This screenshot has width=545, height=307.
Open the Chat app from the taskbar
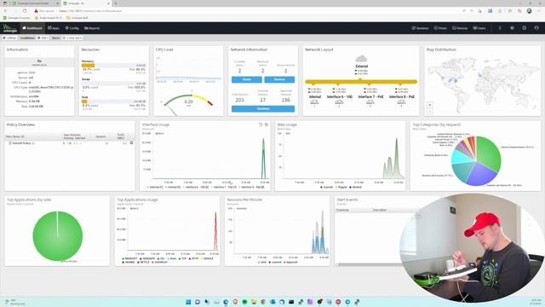coord(198,302)
